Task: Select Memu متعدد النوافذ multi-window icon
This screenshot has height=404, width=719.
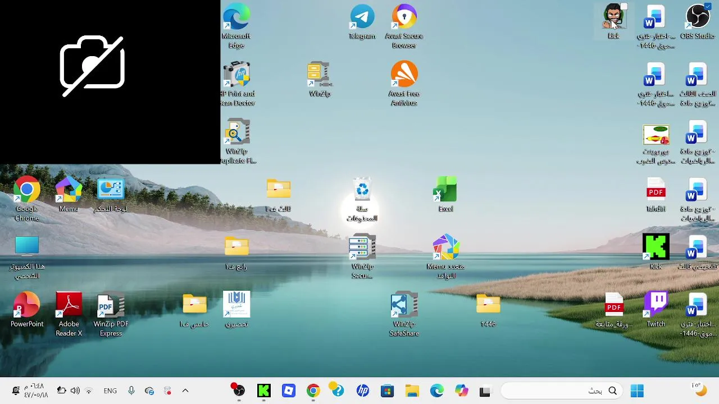Action: [445, 257]
